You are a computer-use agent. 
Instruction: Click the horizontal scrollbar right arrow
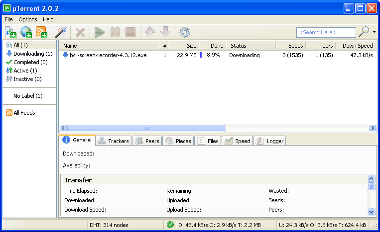pos(373,128)
